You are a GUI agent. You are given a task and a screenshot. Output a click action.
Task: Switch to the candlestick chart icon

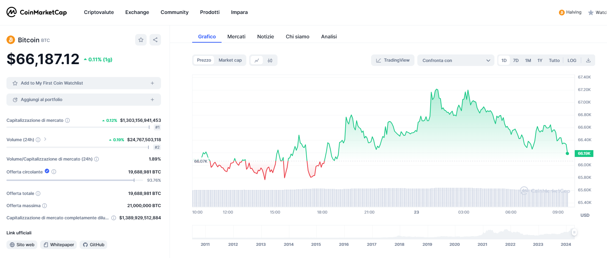270,61
